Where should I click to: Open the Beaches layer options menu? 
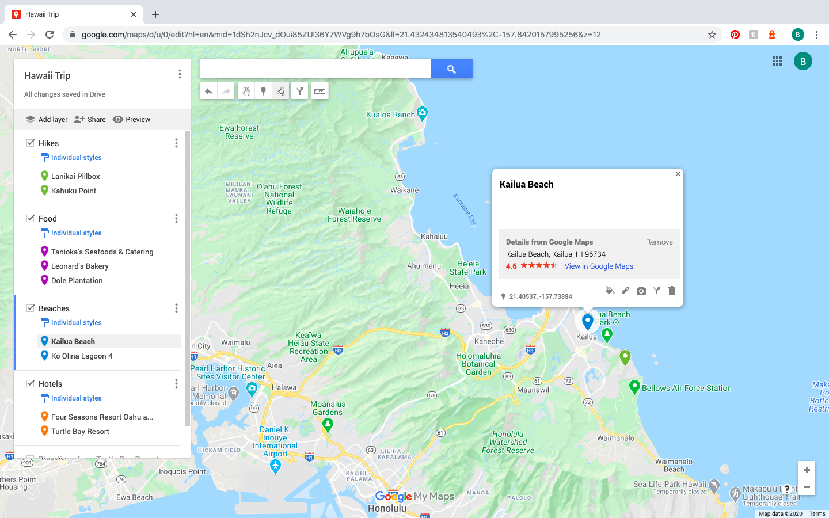point(176,308)
